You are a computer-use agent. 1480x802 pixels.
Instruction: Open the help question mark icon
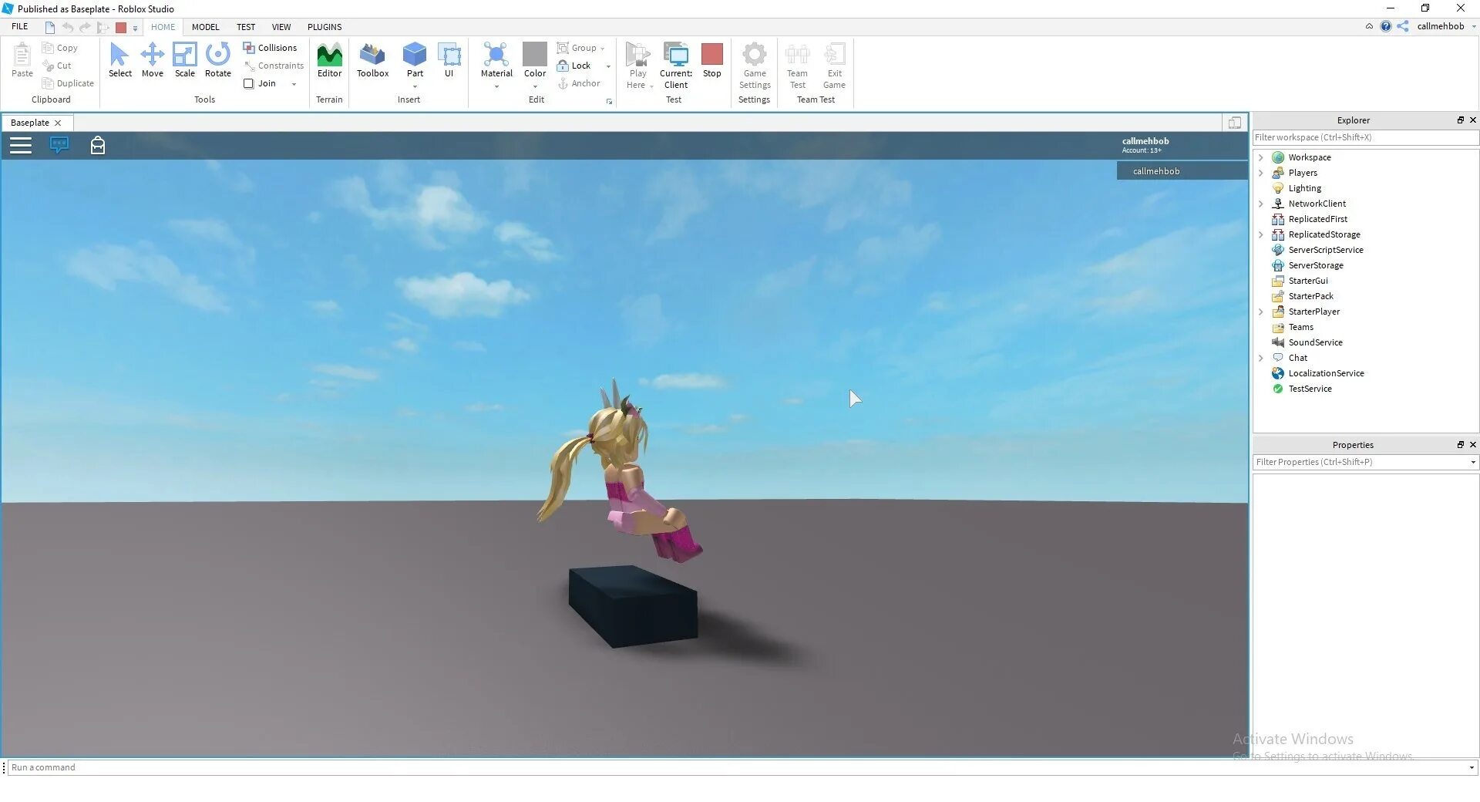click(x=1385, y=26)
